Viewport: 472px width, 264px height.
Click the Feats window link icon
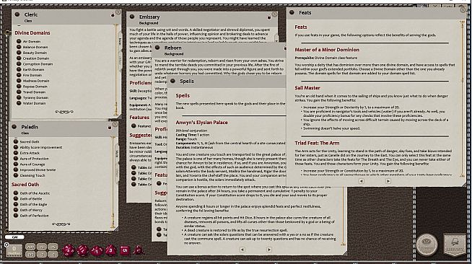pos(292,12)
